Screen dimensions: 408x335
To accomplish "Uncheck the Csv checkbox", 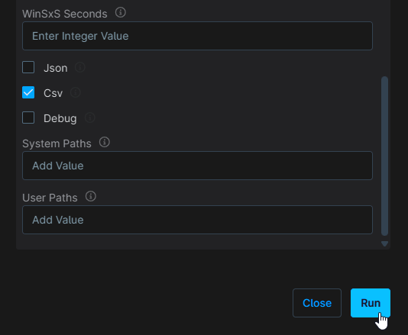I will click(28, 92).
